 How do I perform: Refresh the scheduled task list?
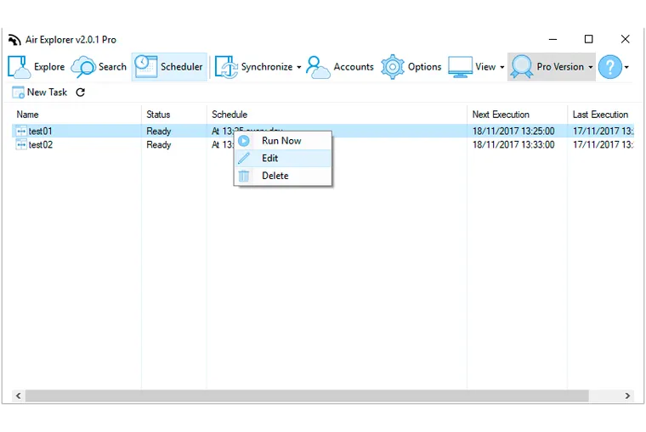[x=81, y=93]
